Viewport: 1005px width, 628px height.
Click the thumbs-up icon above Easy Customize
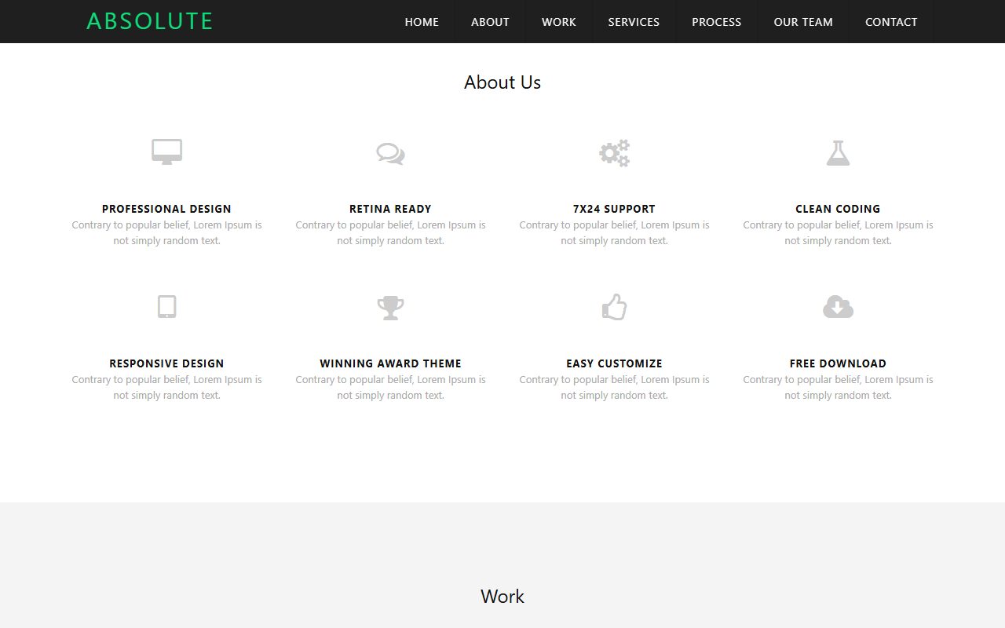tap(614, 307)
